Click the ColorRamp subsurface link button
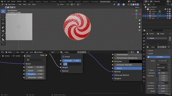The height and width of the screenshot is (96, 172). (162, 83)
